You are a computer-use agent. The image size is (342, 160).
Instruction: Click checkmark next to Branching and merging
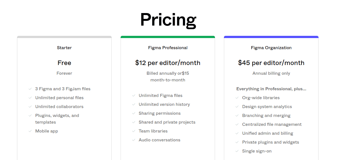(237, 116)
